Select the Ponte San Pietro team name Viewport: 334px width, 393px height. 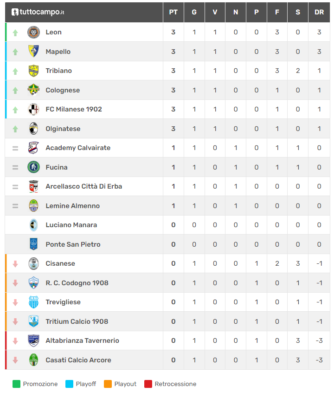pyautogui.click(x=73, y=244)
